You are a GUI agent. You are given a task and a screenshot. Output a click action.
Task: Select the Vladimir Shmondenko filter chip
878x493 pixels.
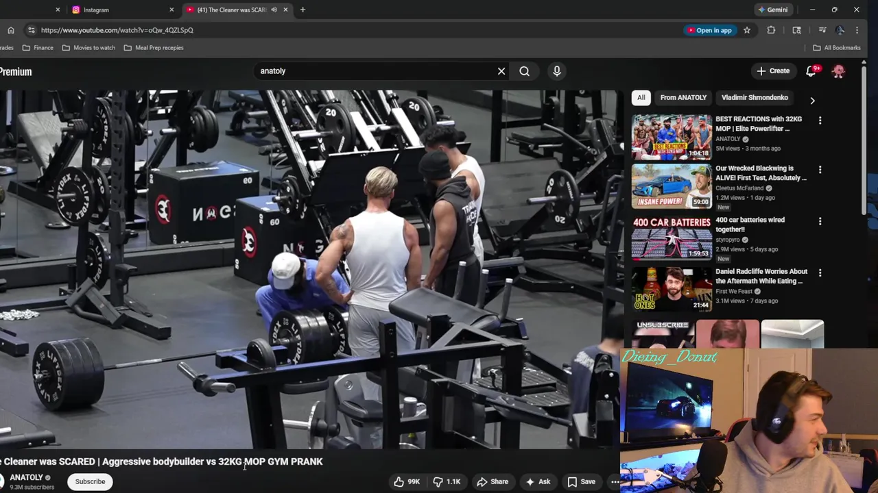point(755,98)
